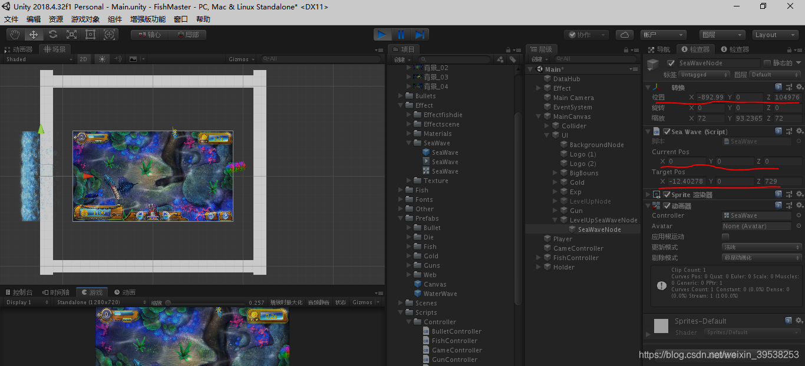
Task: Open cloud services button
Action: [625, 35]
